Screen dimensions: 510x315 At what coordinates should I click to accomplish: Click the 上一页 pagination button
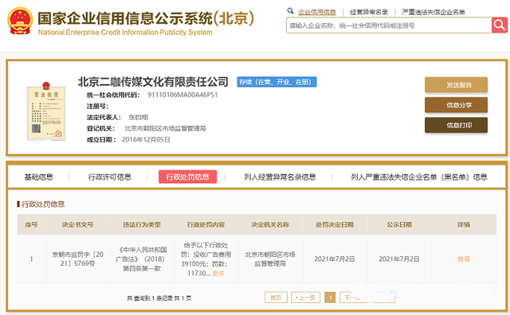[306, 297]
